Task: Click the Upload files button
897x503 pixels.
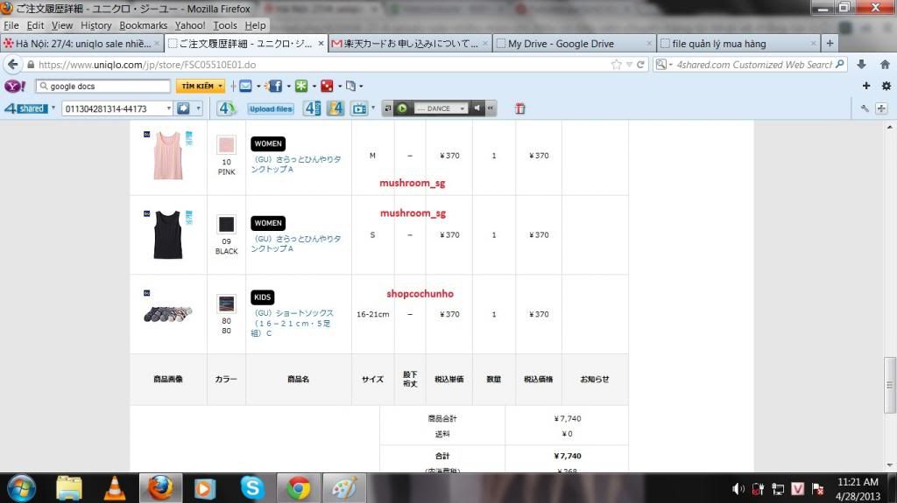Action: click(x=271, y=108)
